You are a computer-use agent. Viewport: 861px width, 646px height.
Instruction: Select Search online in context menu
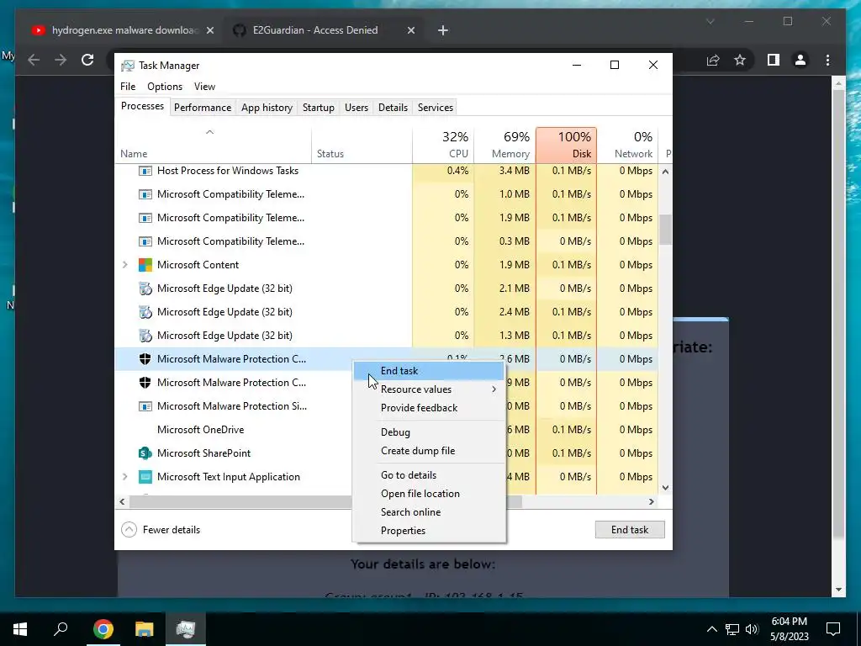pyautogui.click(x=428, y=512)
